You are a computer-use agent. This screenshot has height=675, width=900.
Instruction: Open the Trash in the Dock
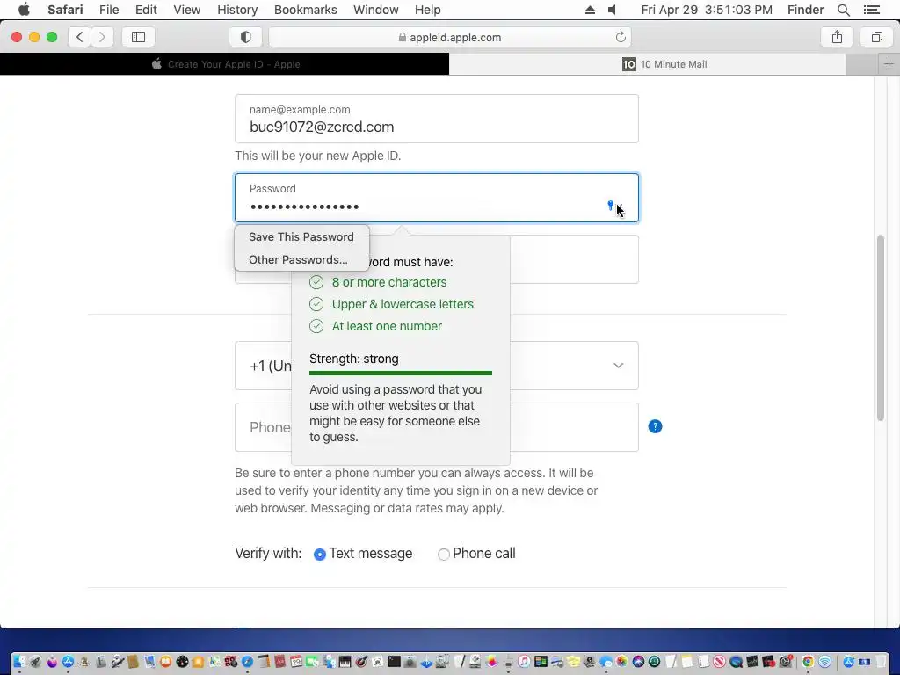click(881, 661)
